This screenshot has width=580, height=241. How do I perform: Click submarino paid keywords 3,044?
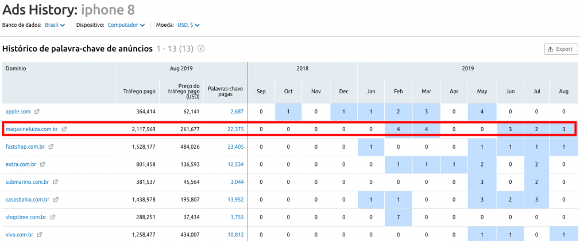(x=237, y=182)
